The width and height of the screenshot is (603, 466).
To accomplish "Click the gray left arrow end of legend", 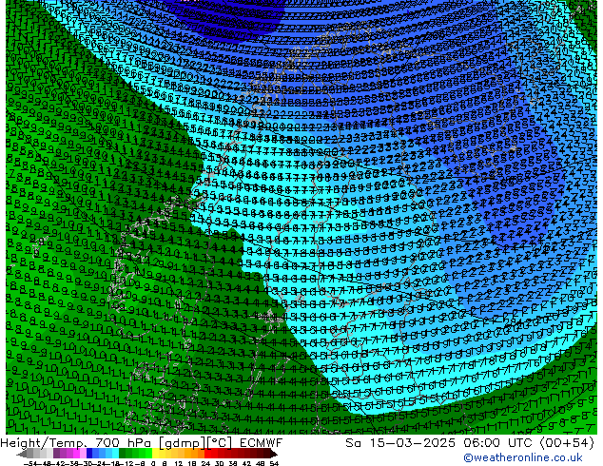I will [22, 454].
